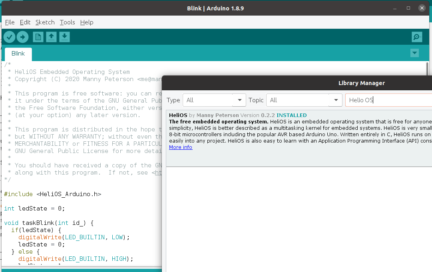Click the Helio OS search field
This screenshot has height=272, width=432.
click(388, 100)
